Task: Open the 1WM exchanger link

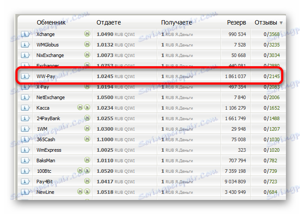Action: [x=42, y=129]
